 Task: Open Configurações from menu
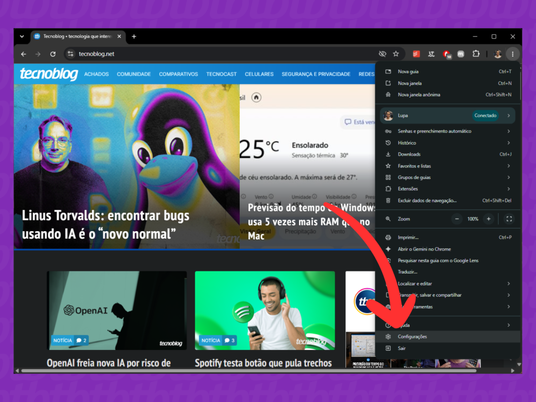pyautogui.click(x=448, y=337)
